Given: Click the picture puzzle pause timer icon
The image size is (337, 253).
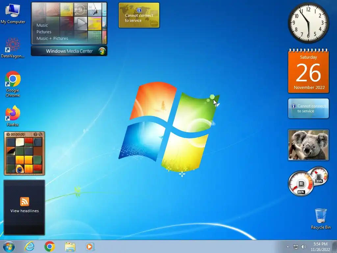Looking at the screenshot, I should pyautogui.click(x=8, y=134).
